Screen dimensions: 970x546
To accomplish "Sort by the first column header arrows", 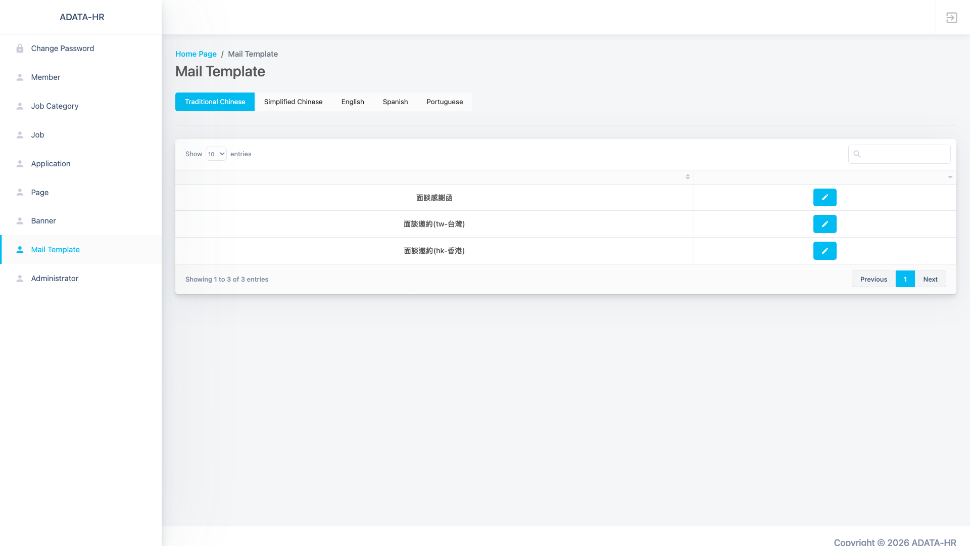I will (x=688, y=177).
